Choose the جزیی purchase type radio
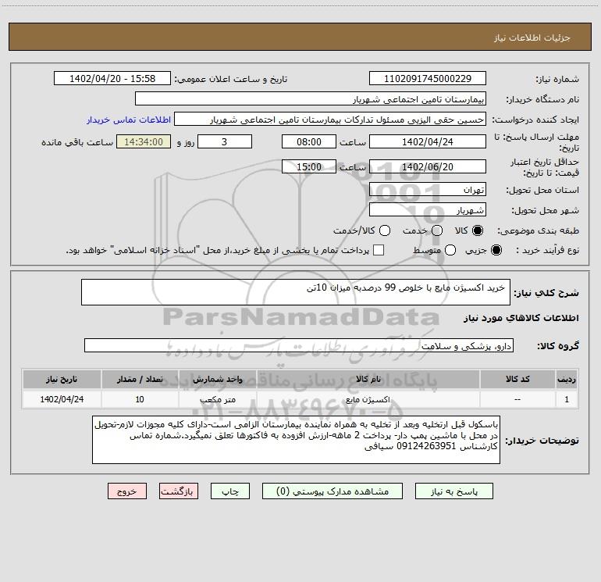This screenshot has height=582, width=601. (x=496, y=250)
